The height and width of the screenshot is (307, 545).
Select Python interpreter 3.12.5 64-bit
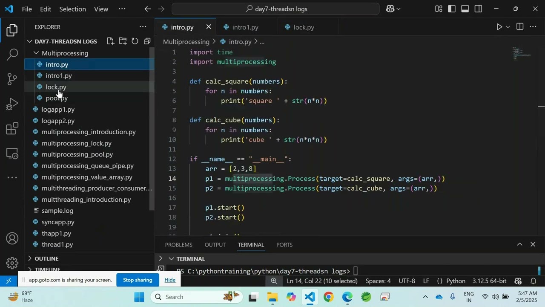pos(489,281)
